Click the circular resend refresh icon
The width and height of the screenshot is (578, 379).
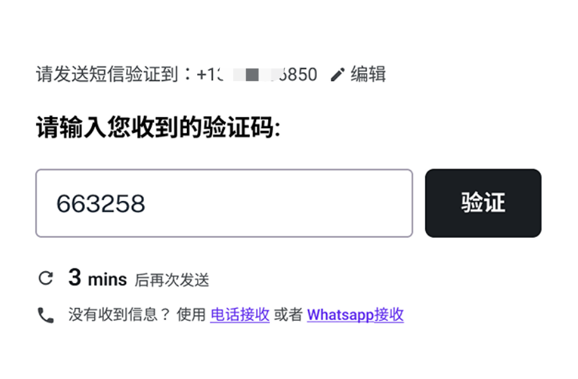click(x=46, y=278)
